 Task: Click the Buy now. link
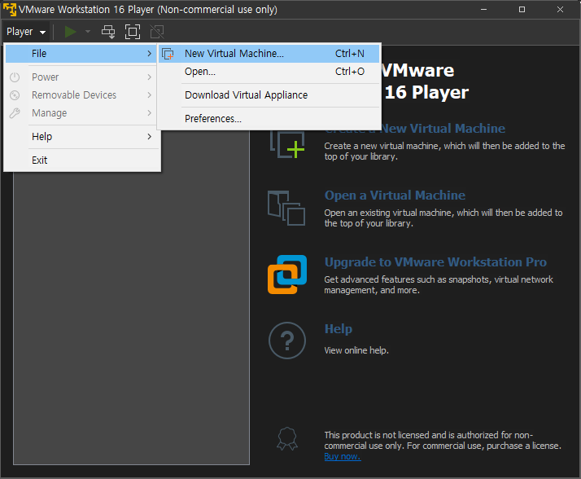343,456
